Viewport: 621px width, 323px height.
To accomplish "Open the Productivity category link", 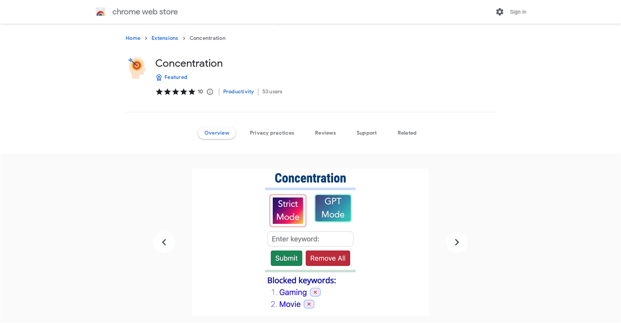I will (x=238, y=92).
